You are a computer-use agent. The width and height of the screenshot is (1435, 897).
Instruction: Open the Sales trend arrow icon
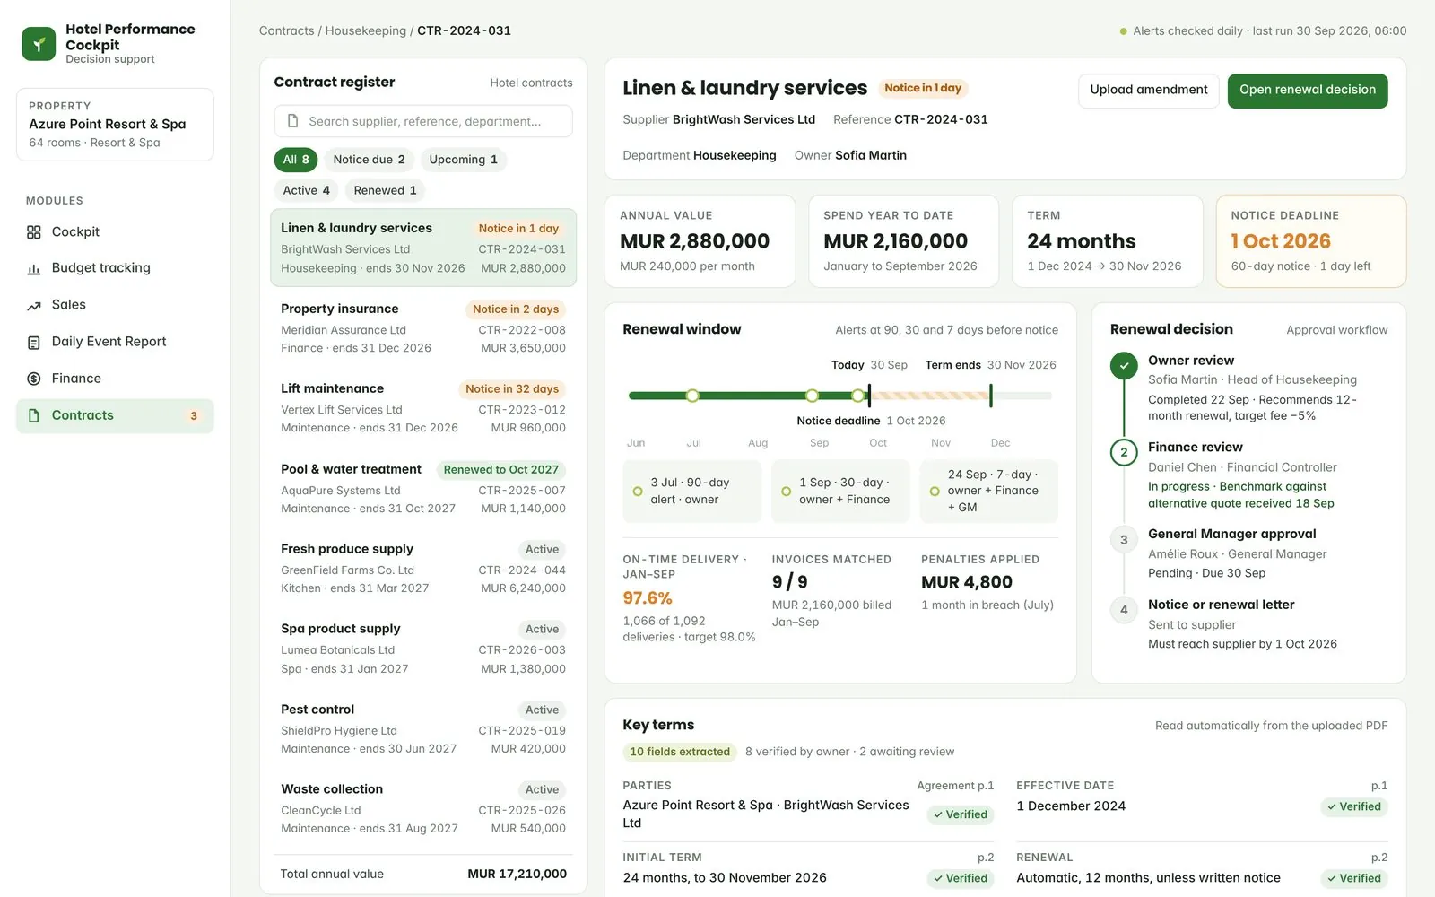34,306
